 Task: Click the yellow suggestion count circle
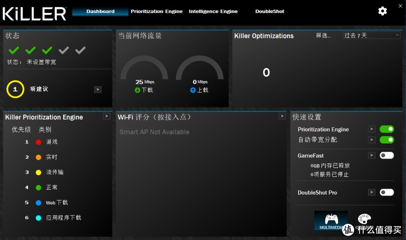[x=15, y=89]
